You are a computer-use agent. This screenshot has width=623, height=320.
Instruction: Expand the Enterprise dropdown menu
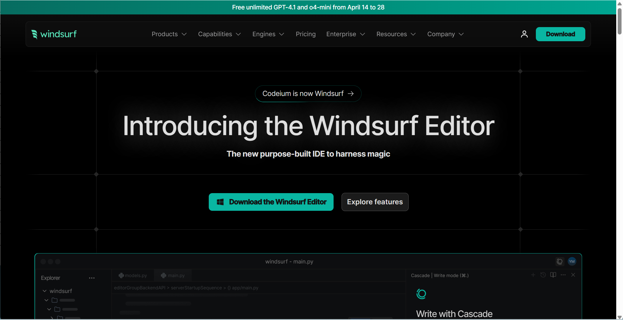(346, 34)
